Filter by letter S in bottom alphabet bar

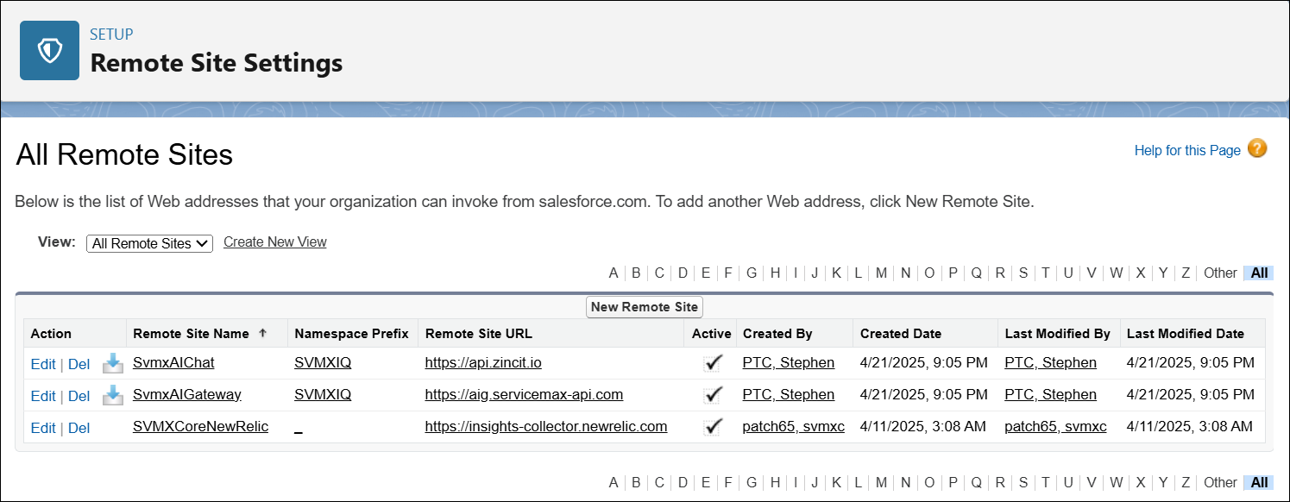pos(1023,482)
